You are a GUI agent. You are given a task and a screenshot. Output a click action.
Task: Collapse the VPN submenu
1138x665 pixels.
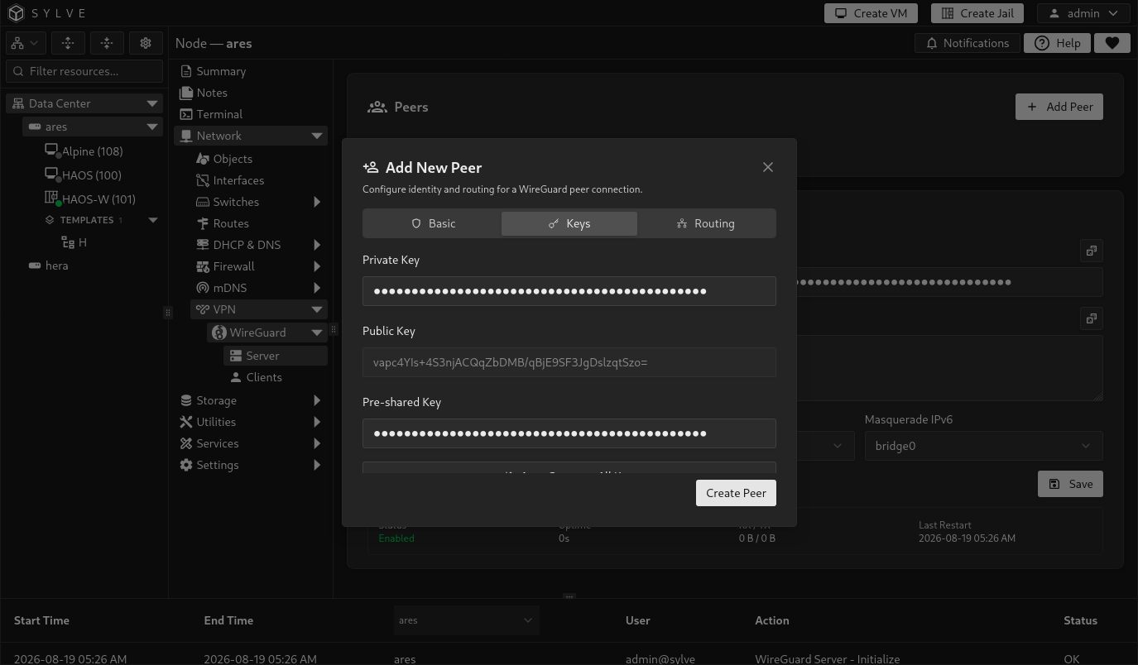tap(317, 309)
